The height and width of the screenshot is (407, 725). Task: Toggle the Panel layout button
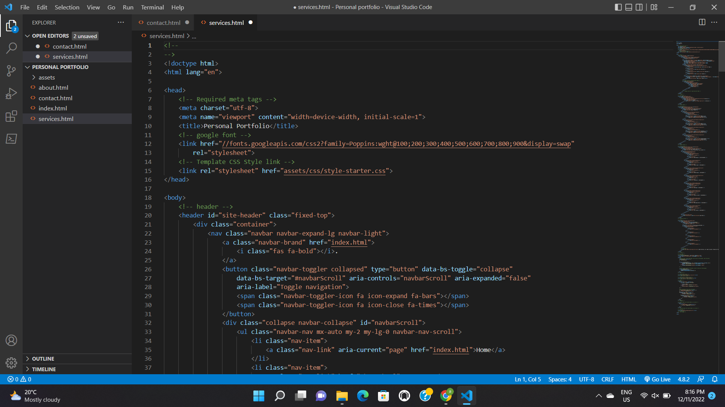click(629, 7)
